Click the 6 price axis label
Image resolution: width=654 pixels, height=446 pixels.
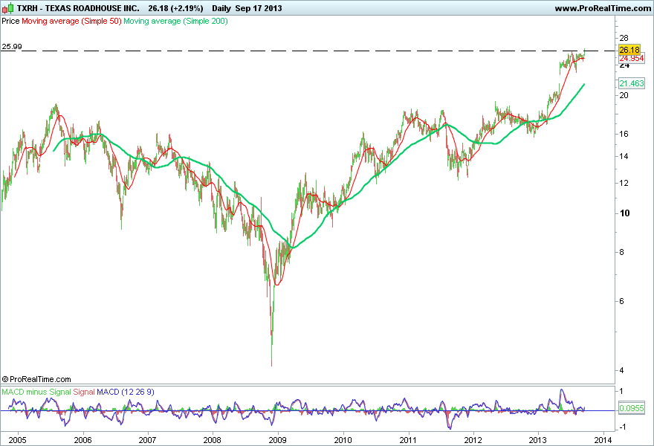[x=622, y=301]
